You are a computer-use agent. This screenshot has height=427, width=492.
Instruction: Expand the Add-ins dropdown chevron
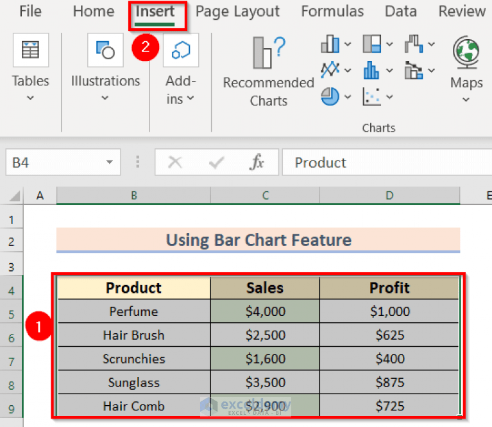point(191,98)
